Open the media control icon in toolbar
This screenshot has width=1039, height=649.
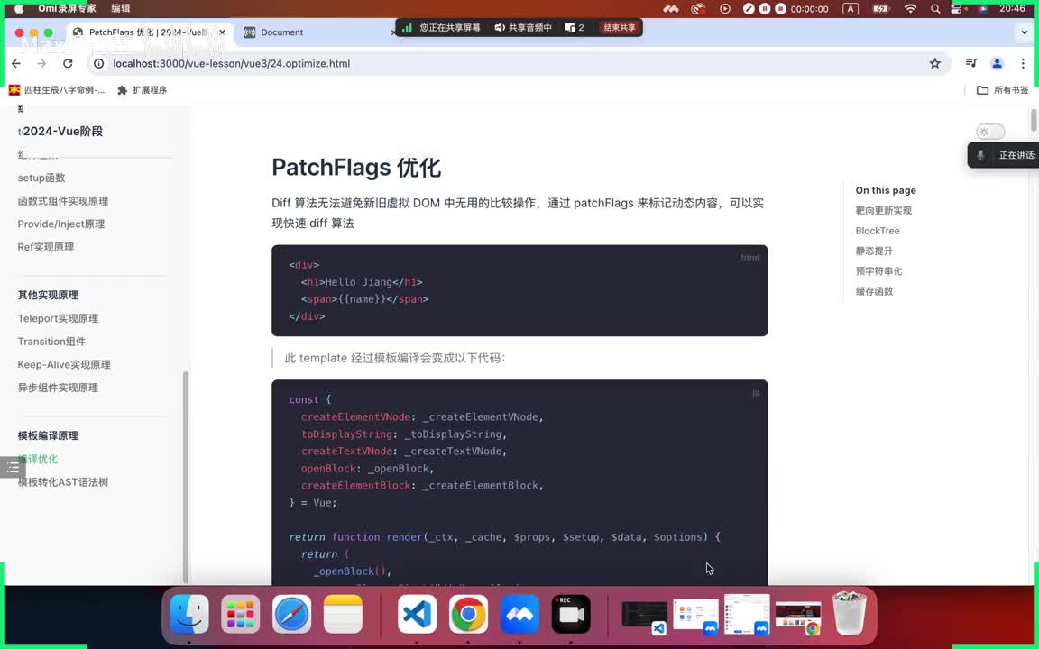(971, 63)
